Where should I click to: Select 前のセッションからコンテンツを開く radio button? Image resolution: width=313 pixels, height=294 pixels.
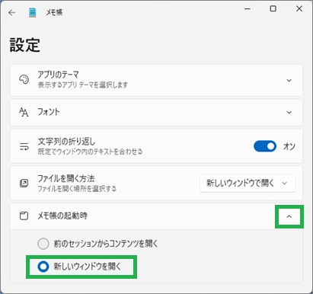[x=43, y=244]
